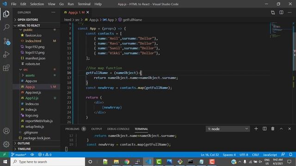Select the TERMINAL panel tab

[141, 129]
